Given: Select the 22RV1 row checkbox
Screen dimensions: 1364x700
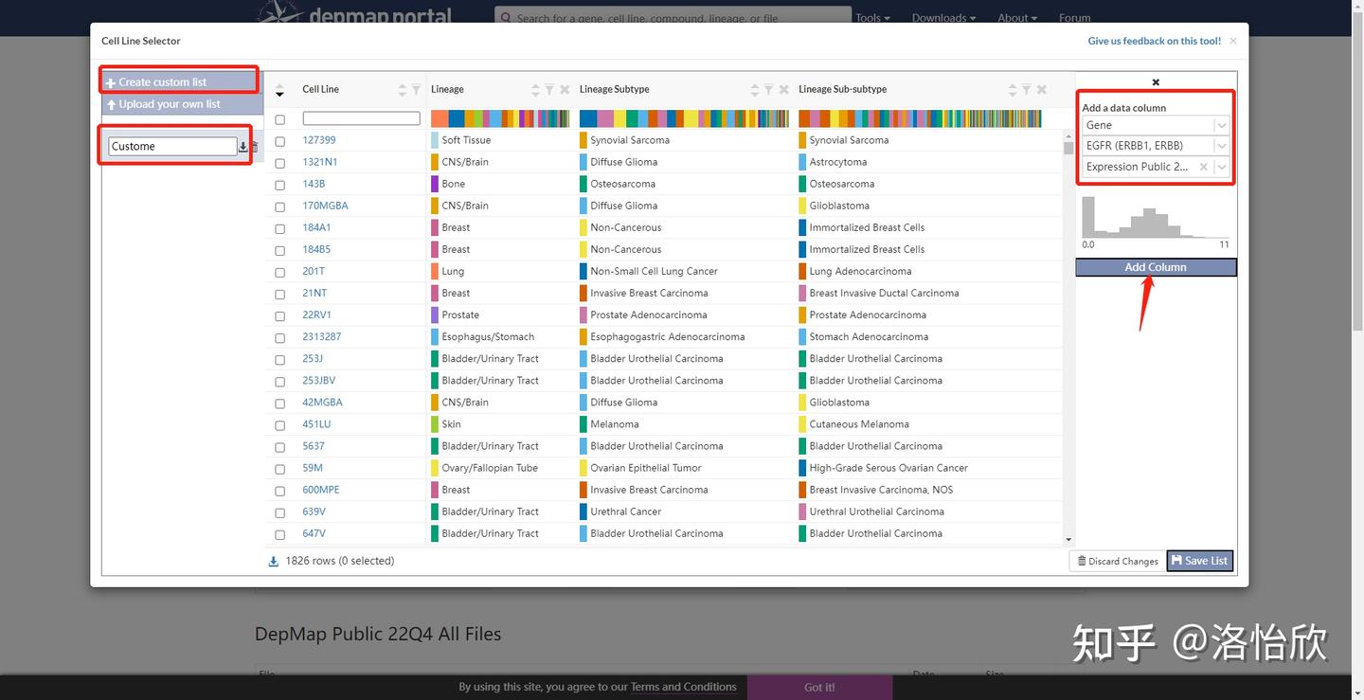Looking at the screenshot, I should tap(279, 315).
